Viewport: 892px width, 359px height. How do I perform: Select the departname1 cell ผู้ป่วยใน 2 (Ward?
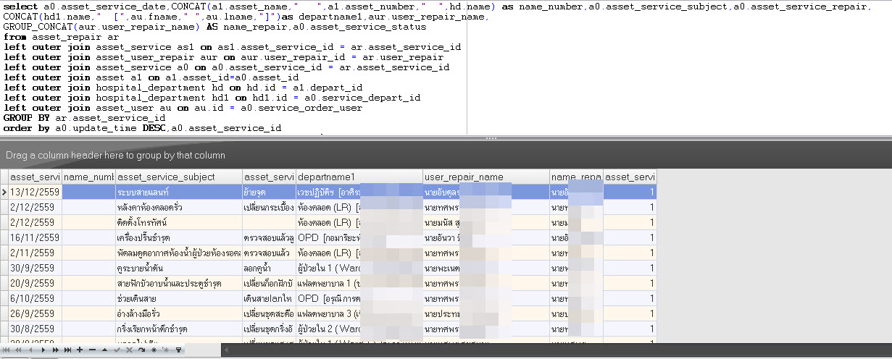click(x=359, y=329)
